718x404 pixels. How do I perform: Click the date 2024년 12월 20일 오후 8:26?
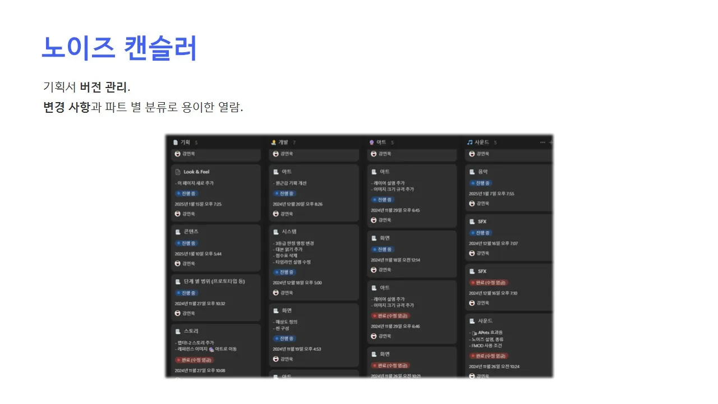point(298,204)
